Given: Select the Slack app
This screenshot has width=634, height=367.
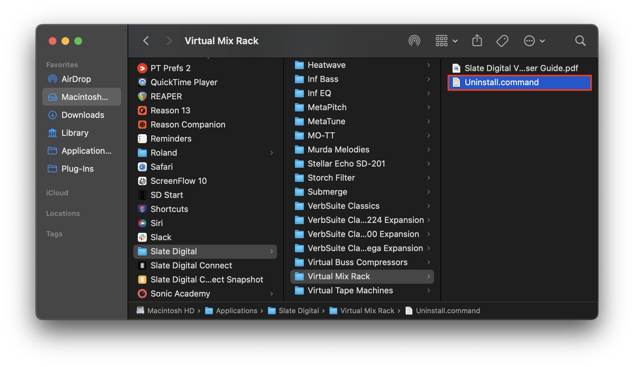Looking at the screenshot, I should [205, 237].
